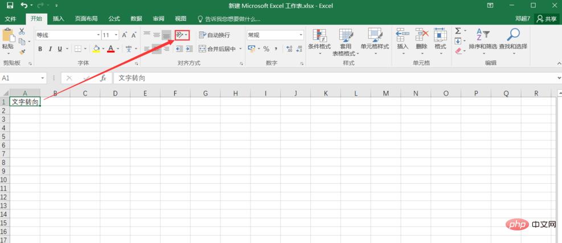This screenshot has width=562, height=243.
Task: Align cell text to the left
Action: tap(146, 49)
